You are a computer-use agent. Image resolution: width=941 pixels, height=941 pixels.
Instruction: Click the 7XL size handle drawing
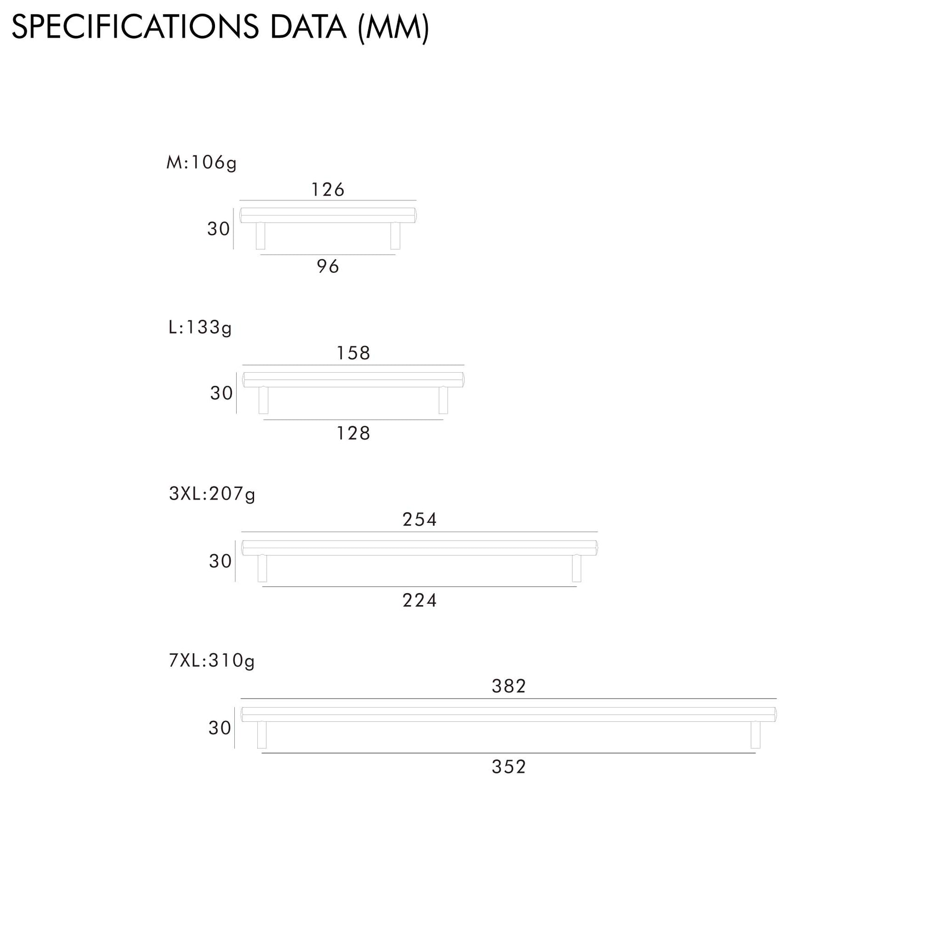(x=509, y=715)
